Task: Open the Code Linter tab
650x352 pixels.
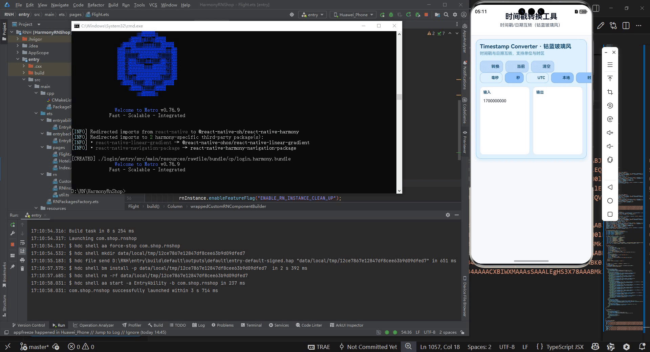Action: point(309,325)
